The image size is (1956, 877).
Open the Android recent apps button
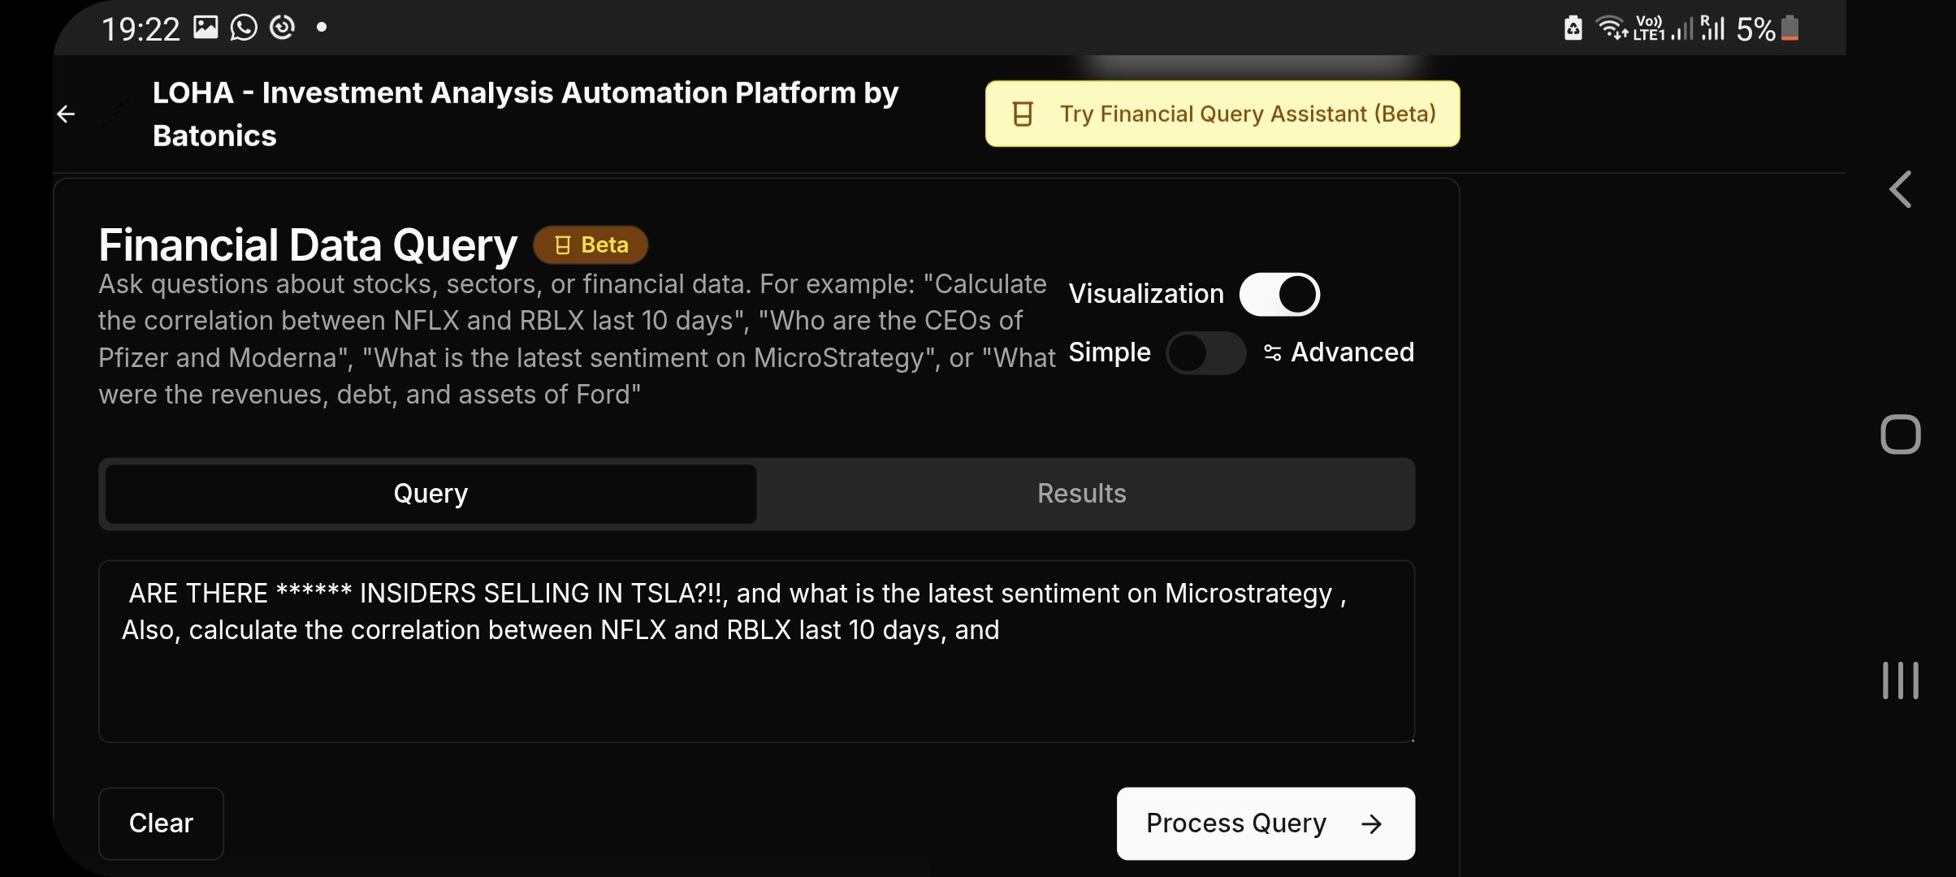1900,680
